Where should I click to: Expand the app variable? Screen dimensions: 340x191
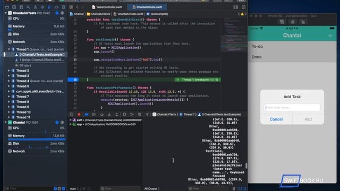coord(71,124)
